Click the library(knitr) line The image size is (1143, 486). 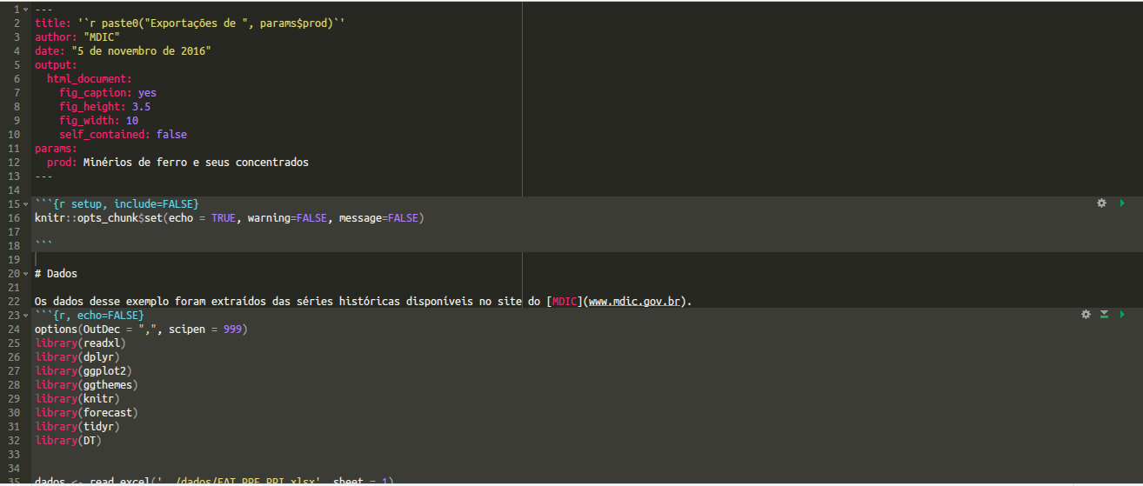pos(77,398)
